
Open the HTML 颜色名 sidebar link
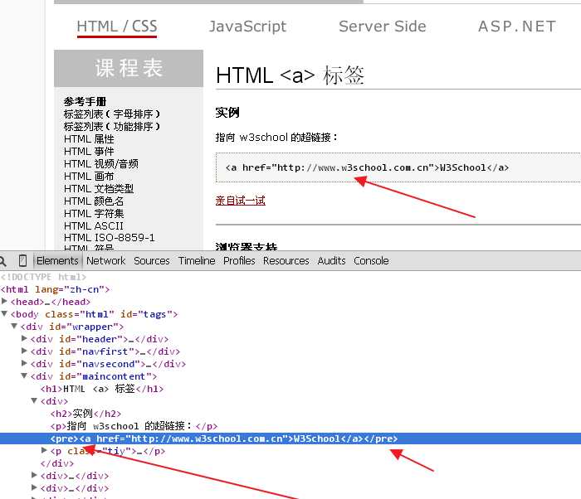tap(94, 201)
